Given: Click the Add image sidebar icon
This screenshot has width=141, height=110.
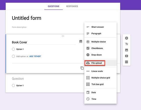Looking at the screenshot, I should point(126,50).
